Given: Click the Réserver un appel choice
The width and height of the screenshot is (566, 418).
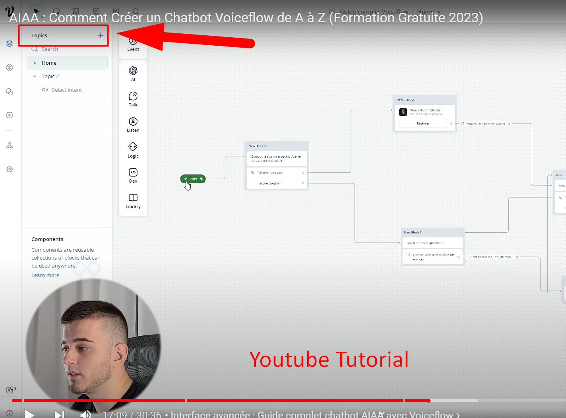Looking at the screenshot, I should click(x=277, y=173).
